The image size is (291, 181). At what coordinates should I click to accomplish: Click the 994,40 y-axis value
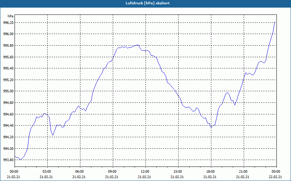[x=8, y=126]
